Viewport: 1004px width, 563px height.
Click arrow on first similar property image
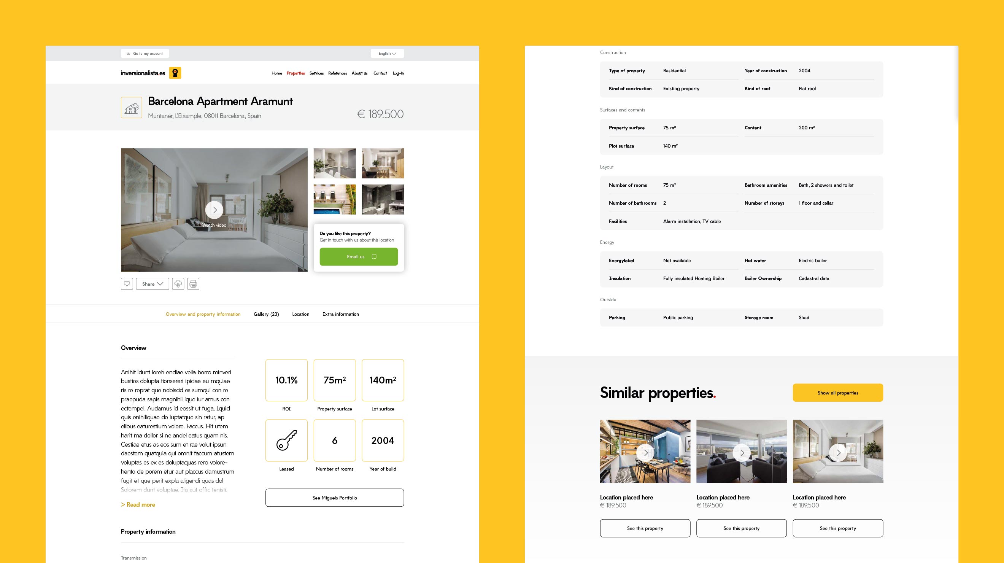[x=645, y=453]
